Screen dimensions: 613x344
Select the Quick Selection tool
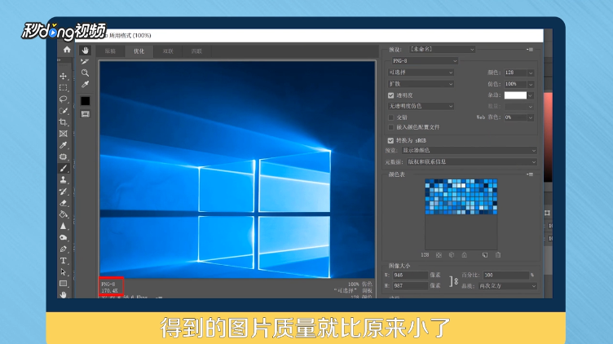coord(63,111)
